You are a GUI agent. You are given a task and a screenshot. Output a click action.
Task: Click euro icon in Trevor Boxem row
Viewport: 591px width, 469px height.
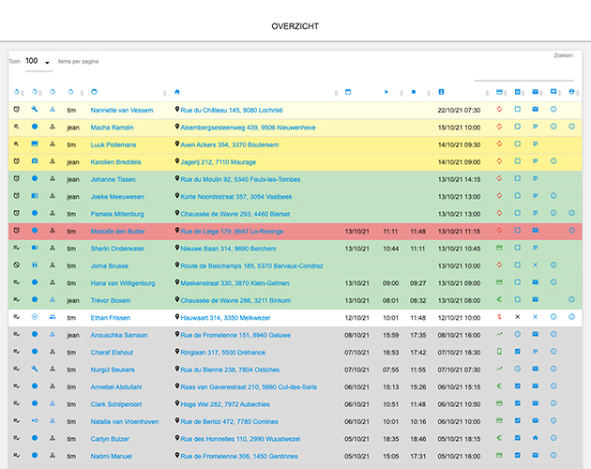[499, 299]
